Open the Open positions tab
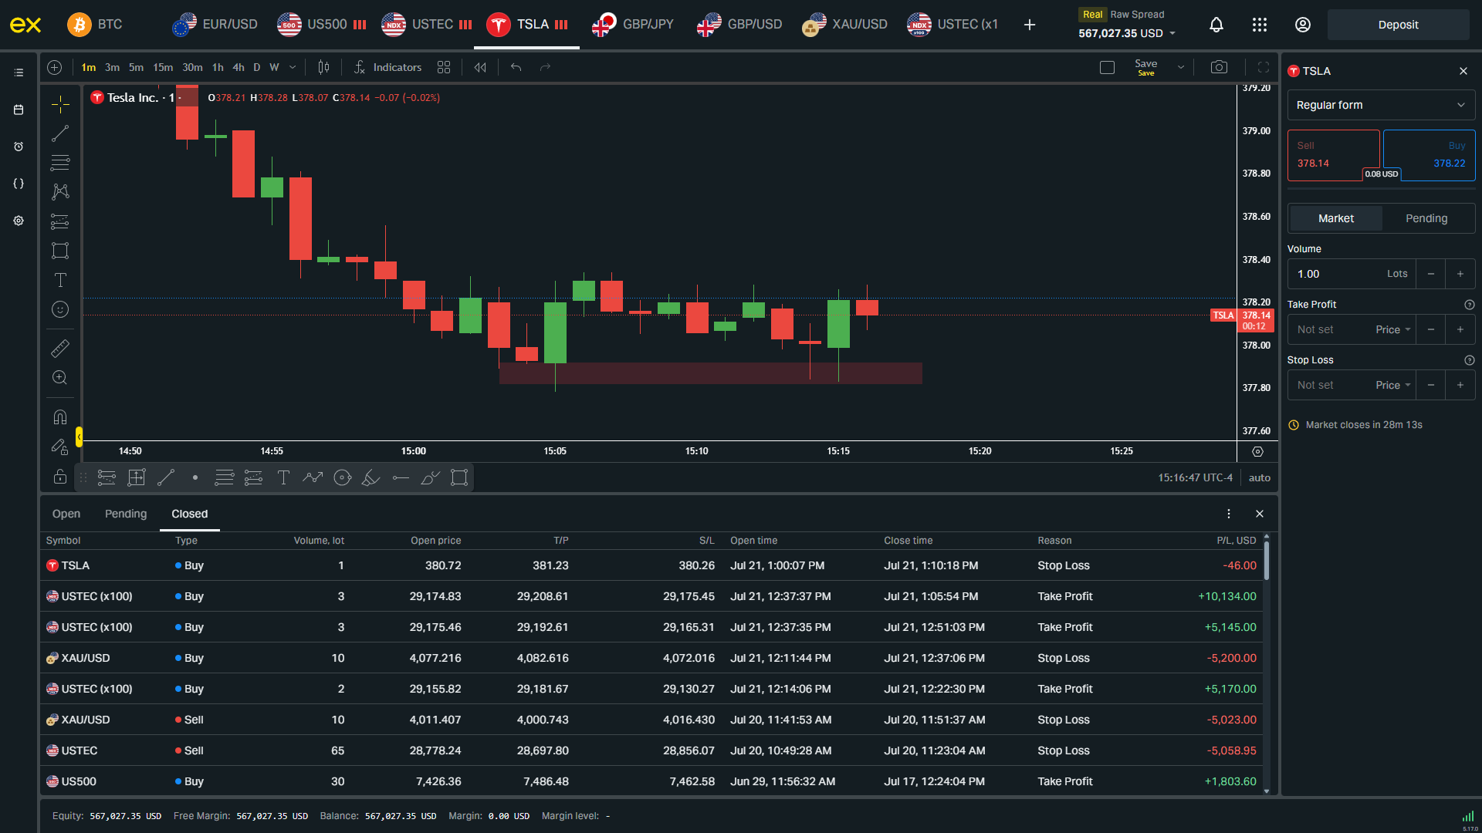This screenshot has height=833, width=1482. (x=66, y=514)
